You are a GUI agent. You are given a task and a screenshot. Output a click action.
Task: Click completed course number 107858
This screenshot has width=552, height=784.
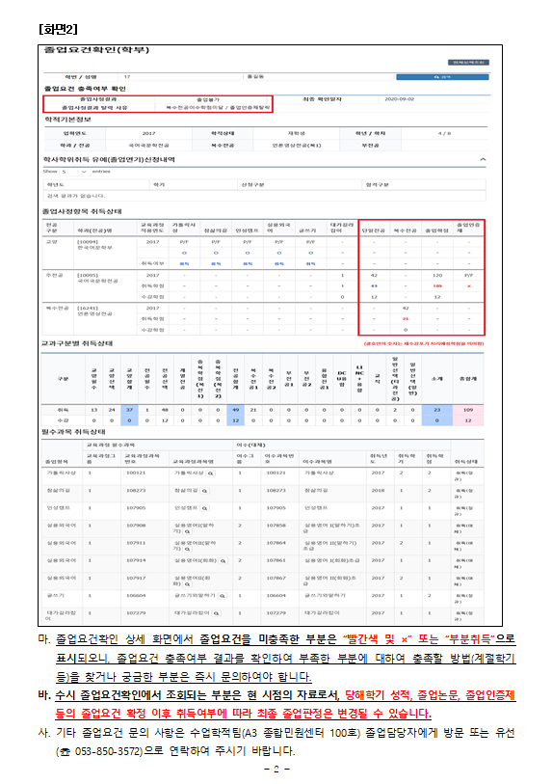click(276, 526)
